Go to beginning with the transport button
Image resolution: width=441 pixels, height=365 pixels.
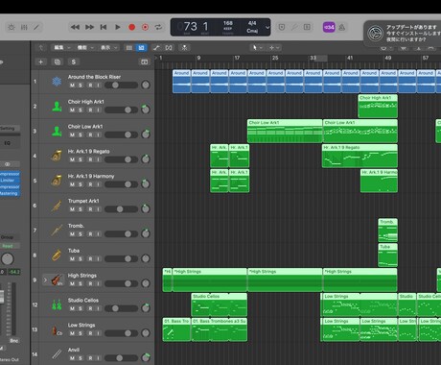[104, 27]
